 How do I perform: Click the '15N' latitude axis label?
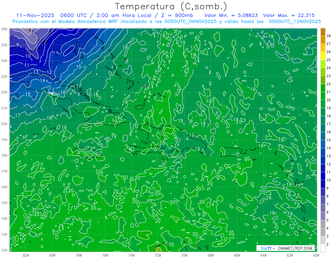[x=4, y=203]
